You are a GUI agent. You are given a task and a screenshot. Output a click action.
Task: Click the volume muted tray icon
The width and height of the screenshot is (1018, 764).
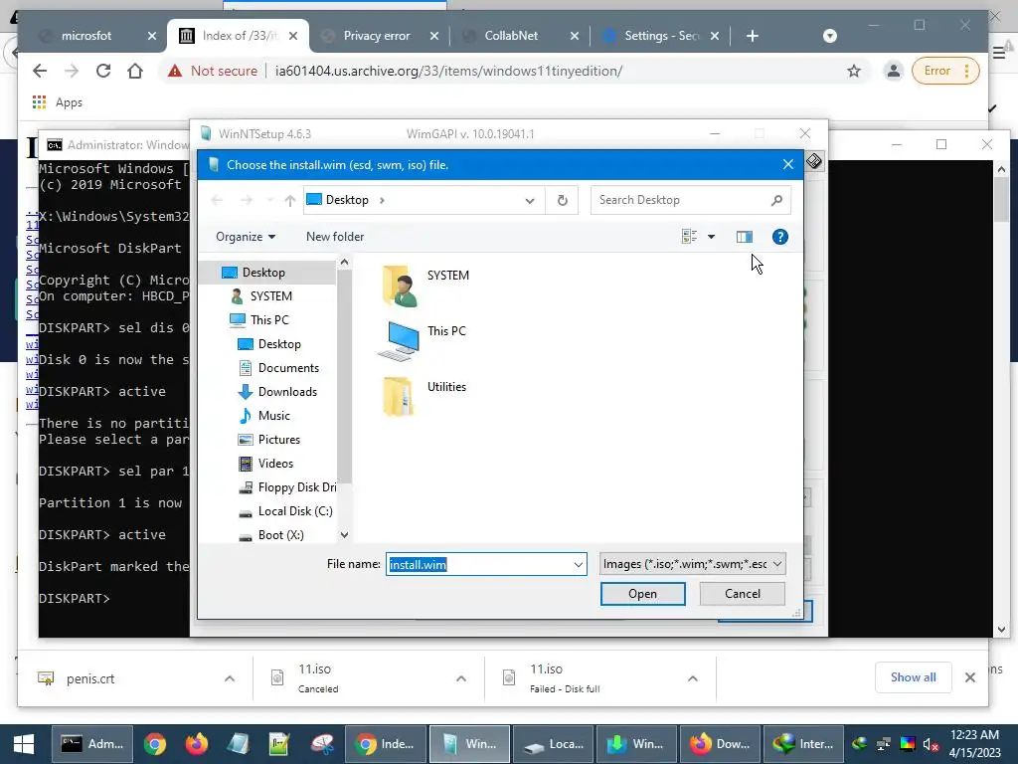(x=931, y=744)
